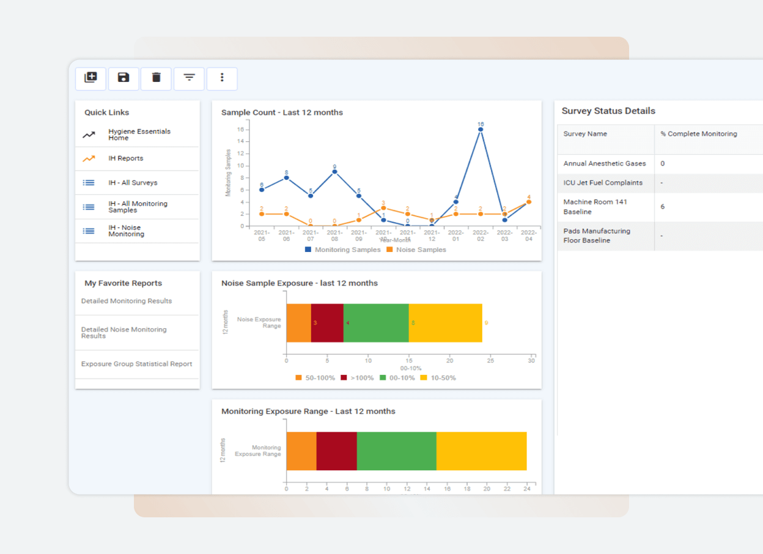Delete the dashboard via the trash icon
Viewport: 763px width, 554px height.
[x=156, y=78]
